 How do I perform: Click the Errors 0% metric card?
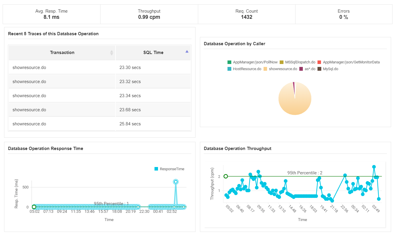(x=343, y=14)
